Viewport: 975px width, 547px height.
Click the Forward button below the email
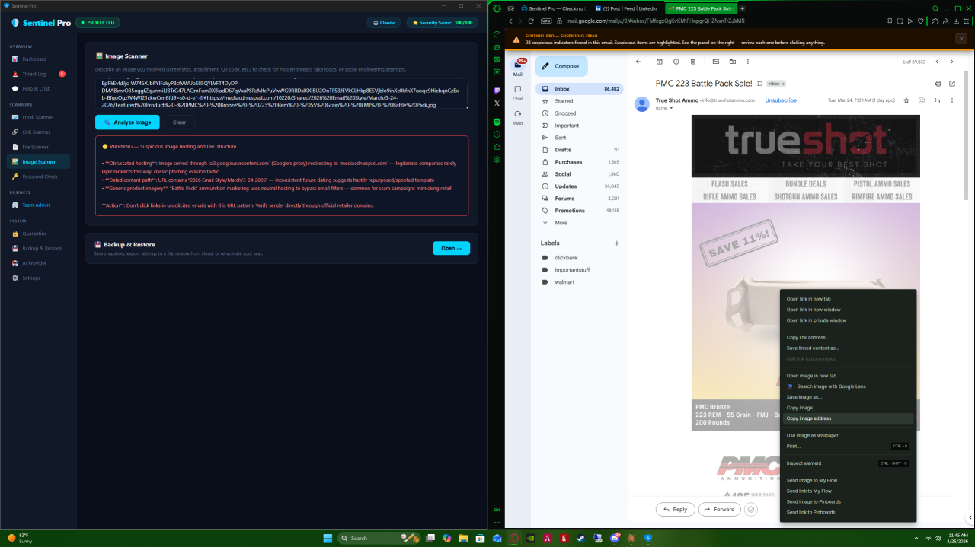720,509
